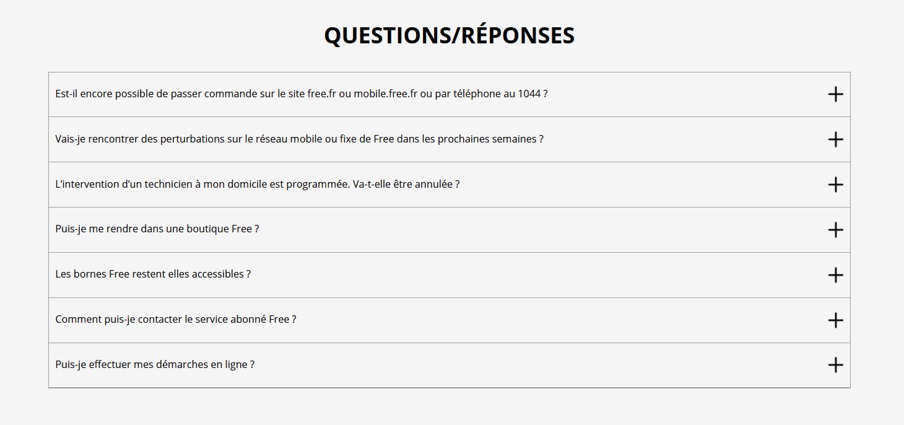Open bornes Free answer with plus icon
This screenshot has width=904, height=425.
click(x=835, y=275)
